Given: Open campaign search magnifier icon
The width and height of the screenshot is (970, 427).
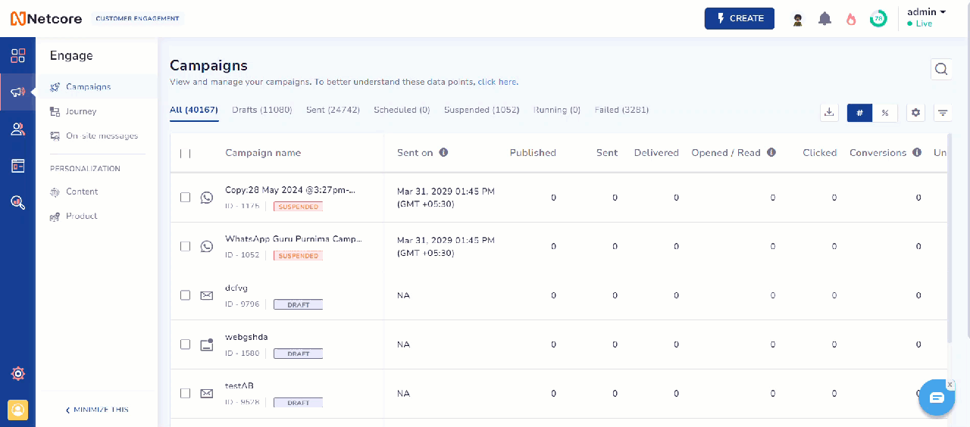Looking at the screenshot, I should [x=941, y=69].
